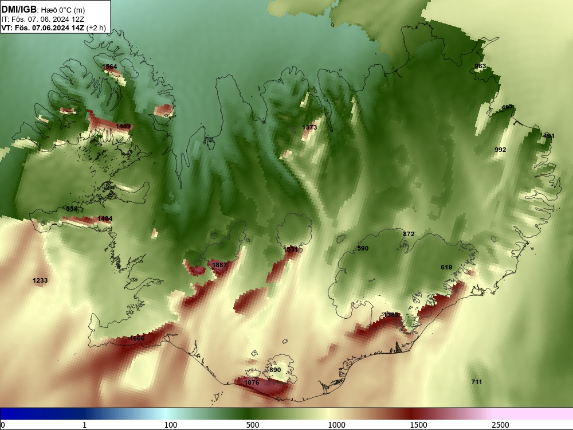573x430 pixels.
Task: Click the map value 992
Action: 500,150
